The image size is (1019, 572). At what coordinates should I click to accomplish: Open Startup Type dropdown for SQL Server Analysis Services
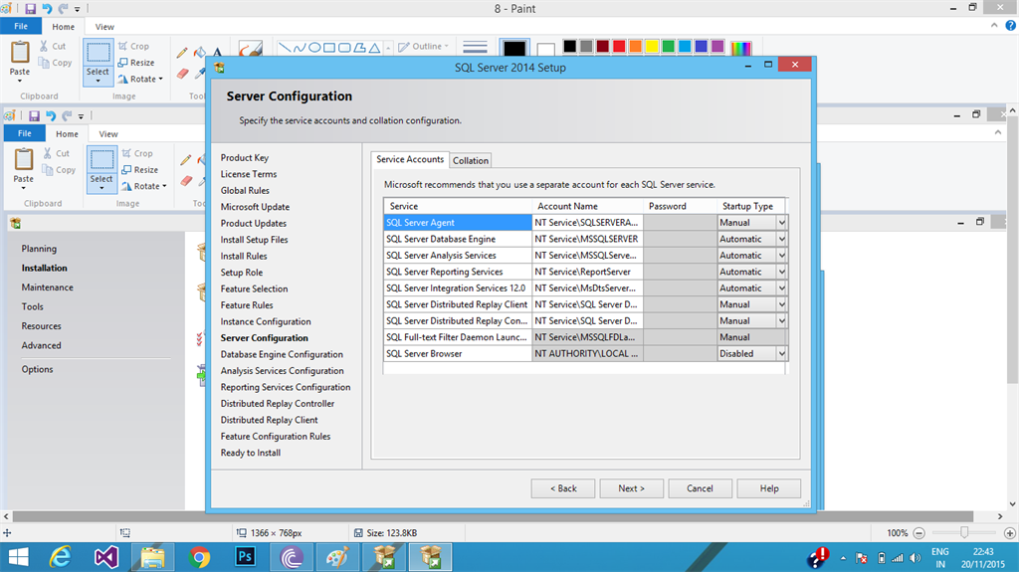tap(782, 256)
